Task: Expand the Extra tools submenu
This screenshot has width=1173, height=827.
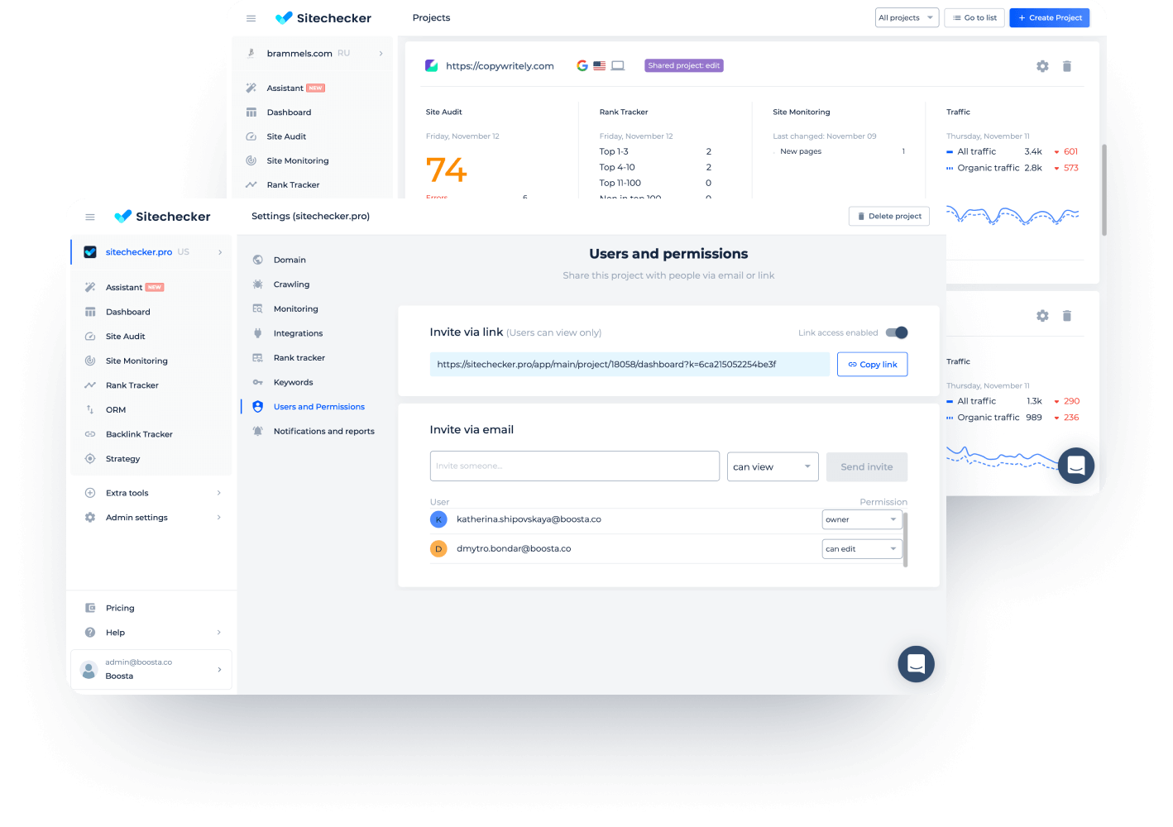Action: click(x=218, y=493)
